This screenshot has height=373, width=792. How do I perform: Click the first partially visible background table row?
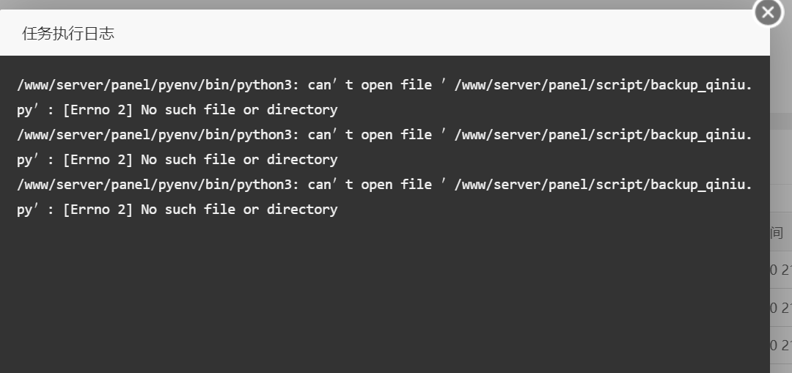point(781,270)
